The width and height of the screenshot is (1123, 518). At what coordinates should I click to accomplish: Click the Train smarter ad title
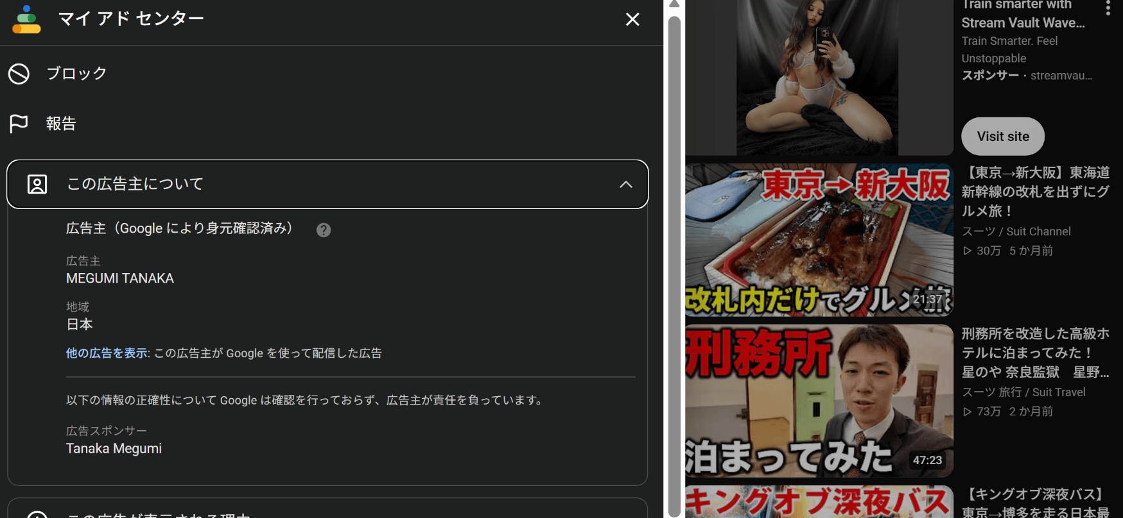tap(1023, 13)
